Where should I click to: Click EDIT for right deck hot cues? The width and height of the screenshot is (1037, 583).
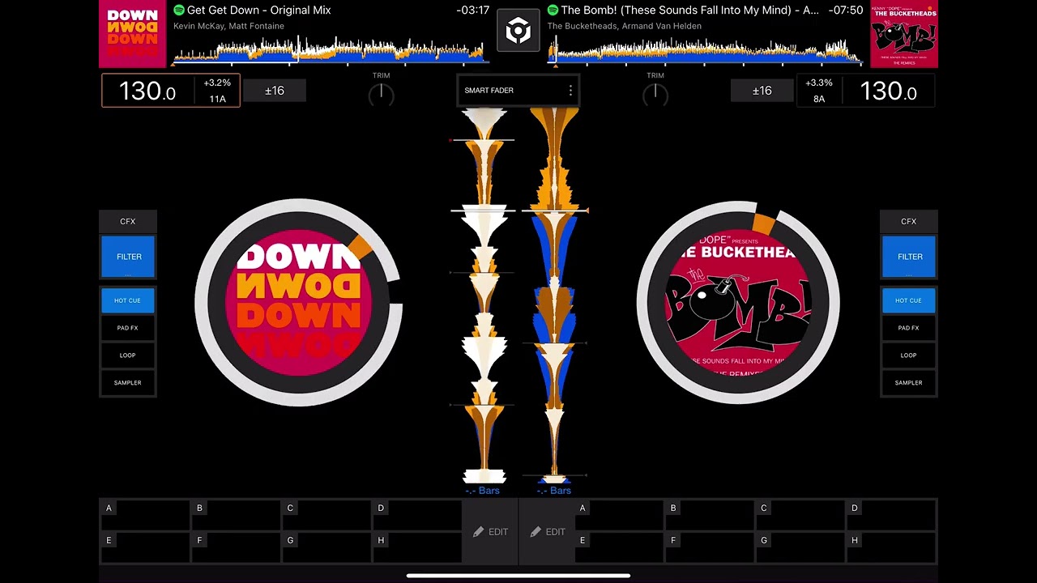pos(547,532)
